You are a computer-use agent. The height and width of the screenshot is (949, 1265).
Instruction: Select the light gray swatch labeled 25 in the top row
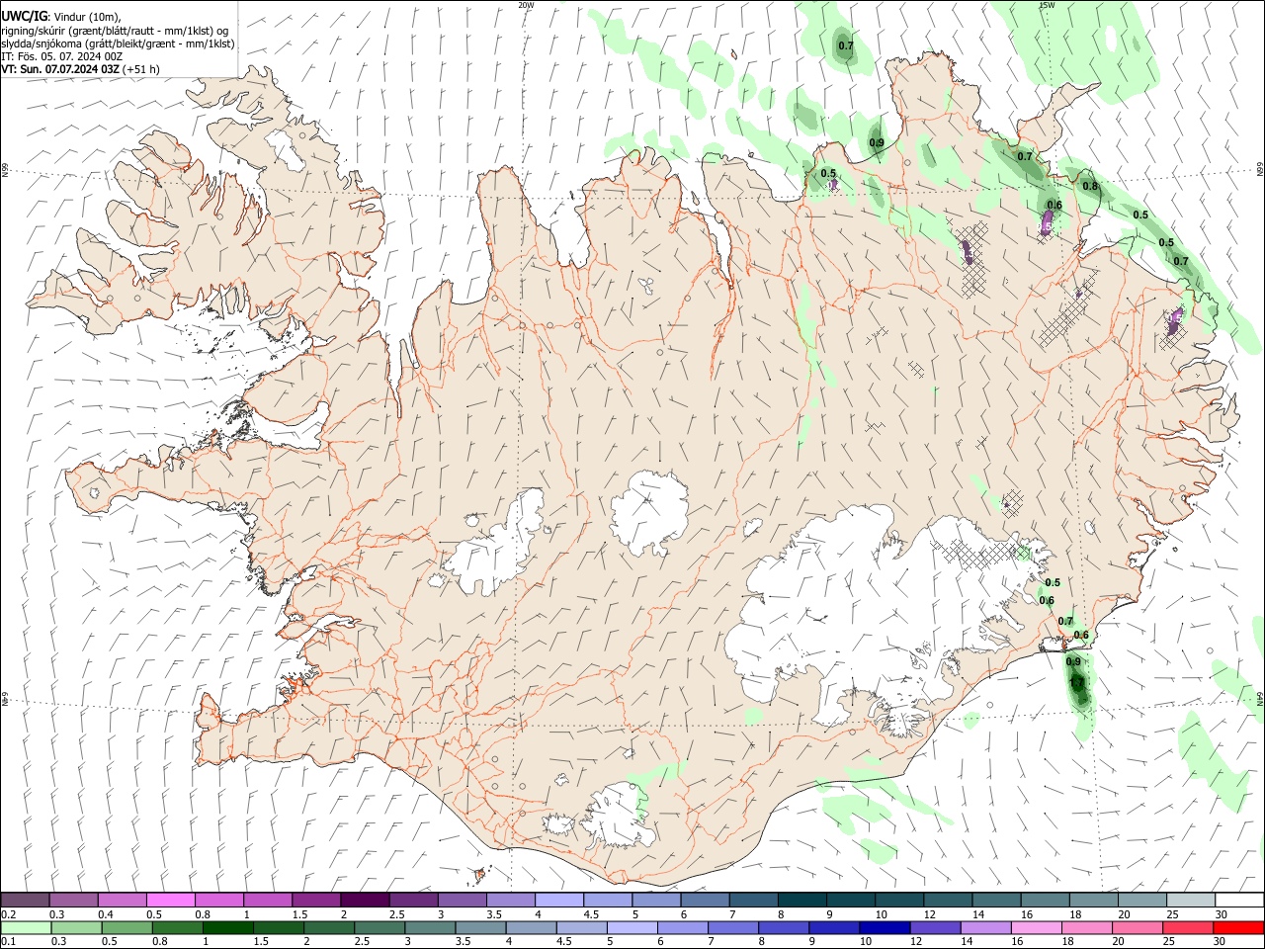click(x=1191, y=900)
